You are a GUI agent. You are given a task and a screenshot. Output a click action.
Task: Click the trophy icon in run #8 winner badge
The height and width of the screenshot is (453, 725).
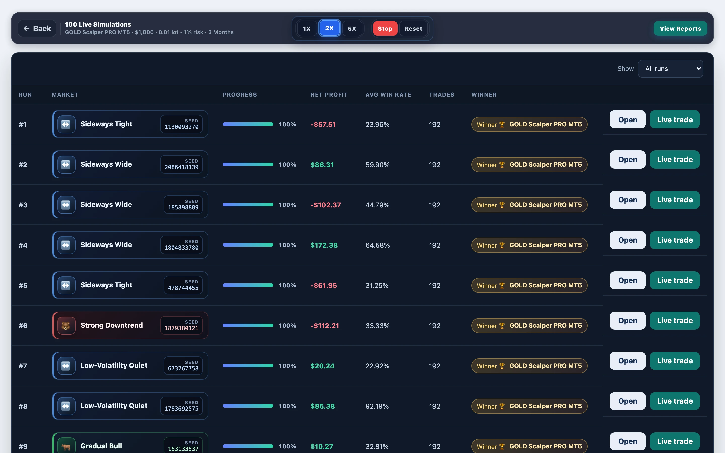coord(502,406)
